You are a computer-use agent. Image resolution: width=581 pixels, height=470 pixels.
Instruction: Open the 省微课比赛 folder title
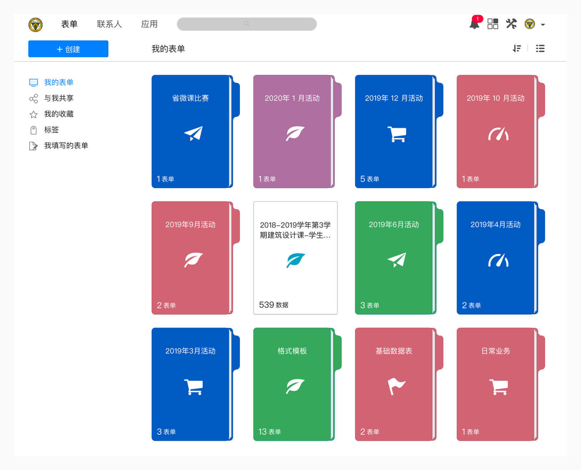[x=190, y=98]
